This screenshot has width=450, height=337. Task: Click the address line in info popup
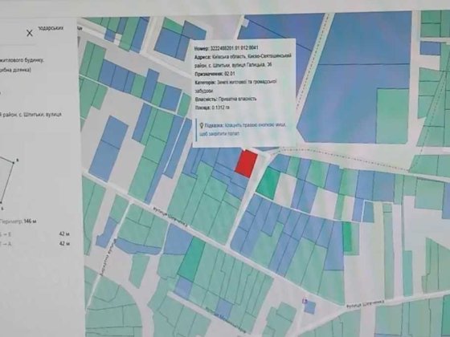point(243,60)
